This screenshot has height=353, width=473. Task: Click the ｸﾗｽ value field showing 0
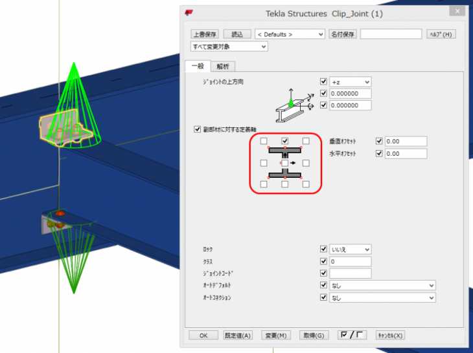[x=351, y=261]
